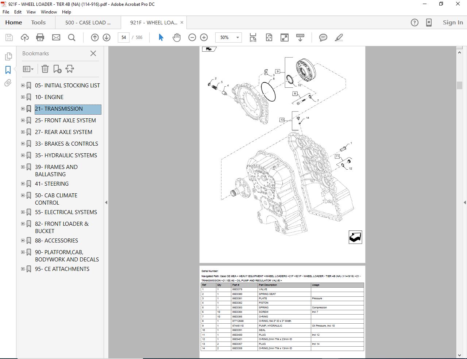Viewport: 467px width, 359px height.
Task: Go to the next page with down arrow
Action: point(106,37)
